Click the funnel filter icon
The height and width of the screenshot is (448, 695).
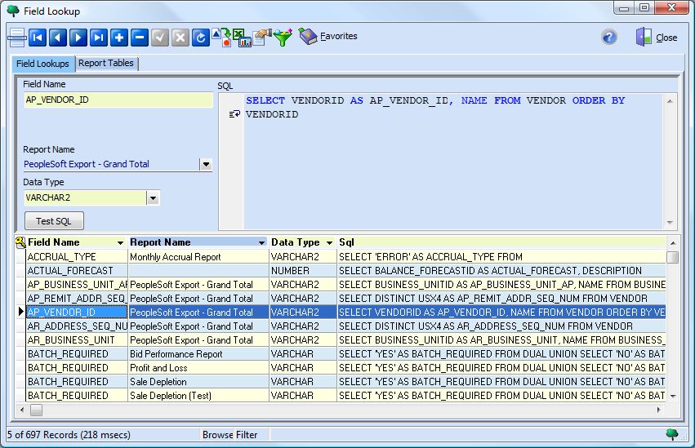pos(283,38)
